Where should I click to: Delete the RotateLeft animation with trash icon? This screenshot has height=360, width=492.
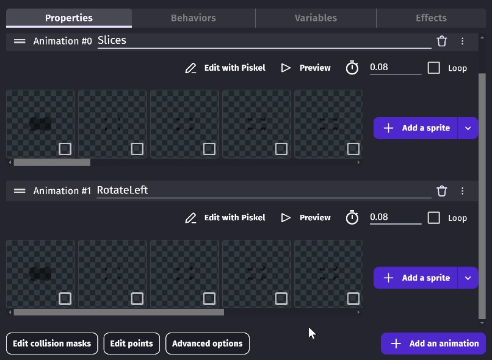coord(442,191)
